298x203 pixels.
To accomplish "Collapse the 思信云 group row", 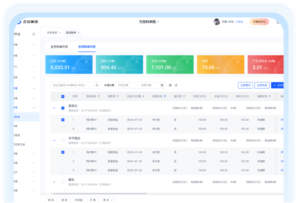I will point(54,108).
